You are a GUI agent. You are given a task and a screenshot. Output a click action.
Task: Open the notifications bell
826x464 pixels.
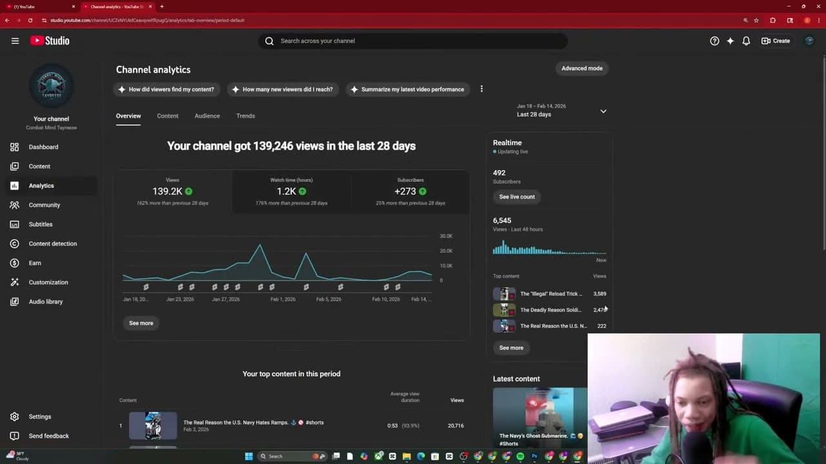pyautogui.click(x=746, y=41)
